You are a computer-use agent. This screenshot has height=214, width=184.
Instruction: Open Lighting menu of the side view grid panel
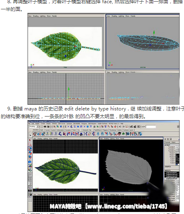click(43, 72)
